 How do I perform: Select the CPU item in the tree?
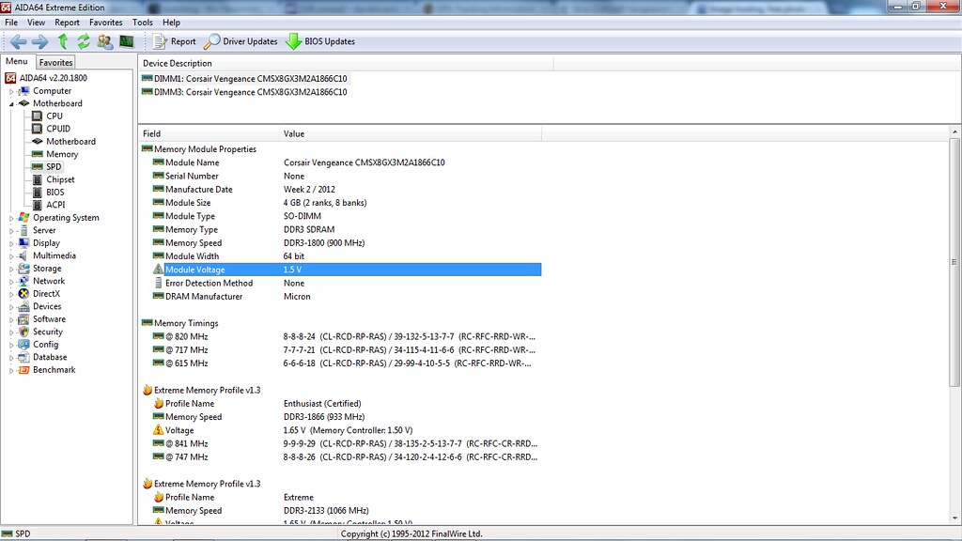tap(54, 116)
